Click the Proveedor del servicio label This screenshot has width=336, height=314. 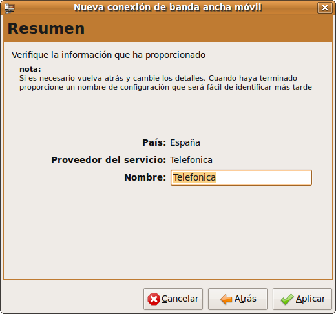tap(109, 160)
